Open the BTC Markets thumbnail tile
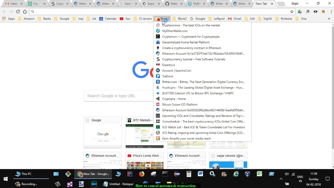 click(145, 132)
